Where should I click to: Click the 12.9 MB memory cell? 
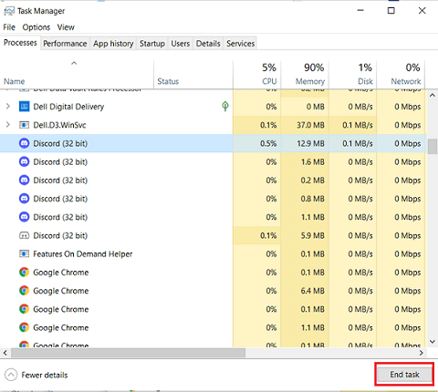click(305, 143)
